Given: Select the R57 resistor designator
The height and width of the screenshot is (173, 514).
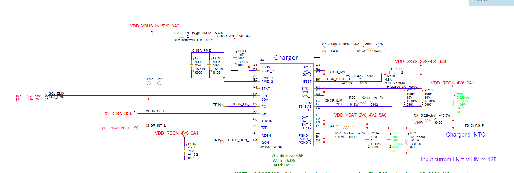Looking at the screenshot, I should click(x=338, y=133).
